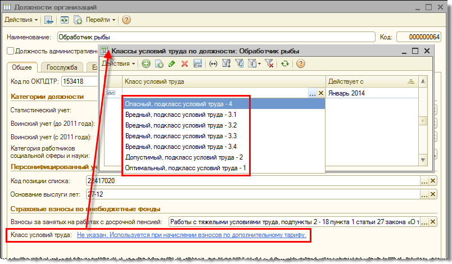The width and height of the screenshot is (452, 264).
Task: Click the red X Delete record icon
Action: coord(184,63)
